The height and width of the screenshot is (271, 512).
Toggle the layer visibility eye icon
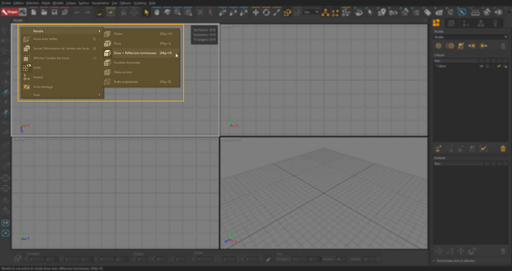click(482, 66)
